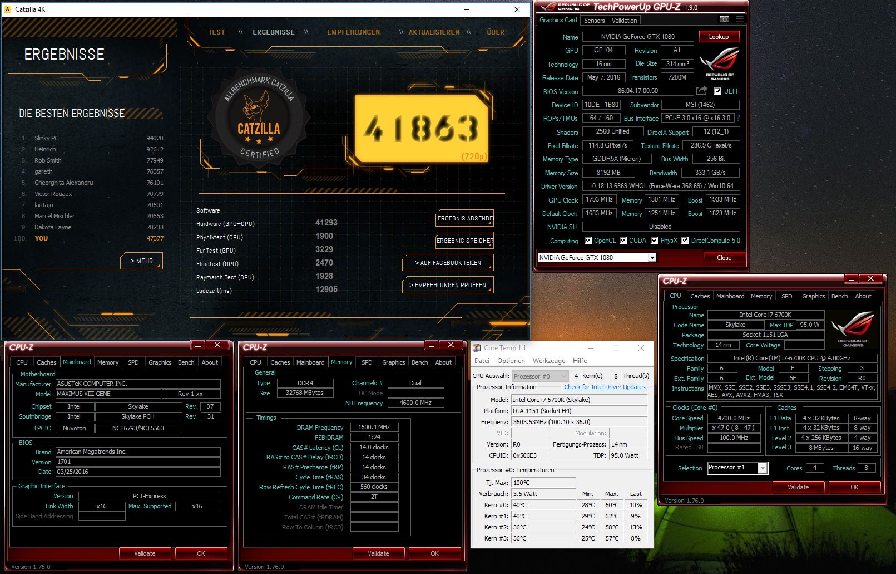
Task: Click the MAXIMUS VIII GENE model field
Action: pyautogui.click(x=108, y=394)
